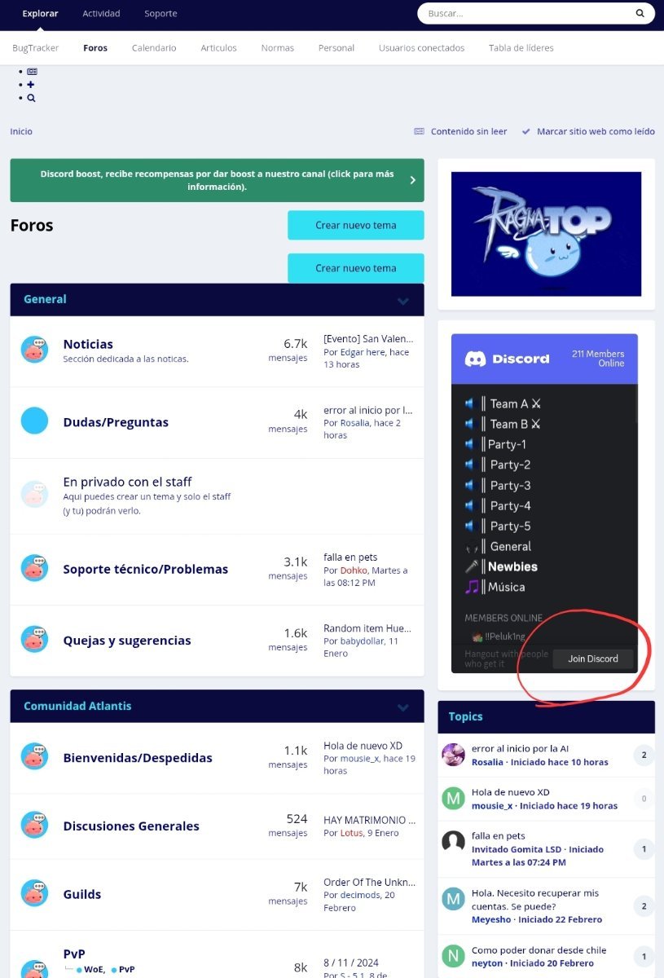664x978 pixels.
Task: Click the plus icon in the bullet list
Action: click(x=31, y=85)
